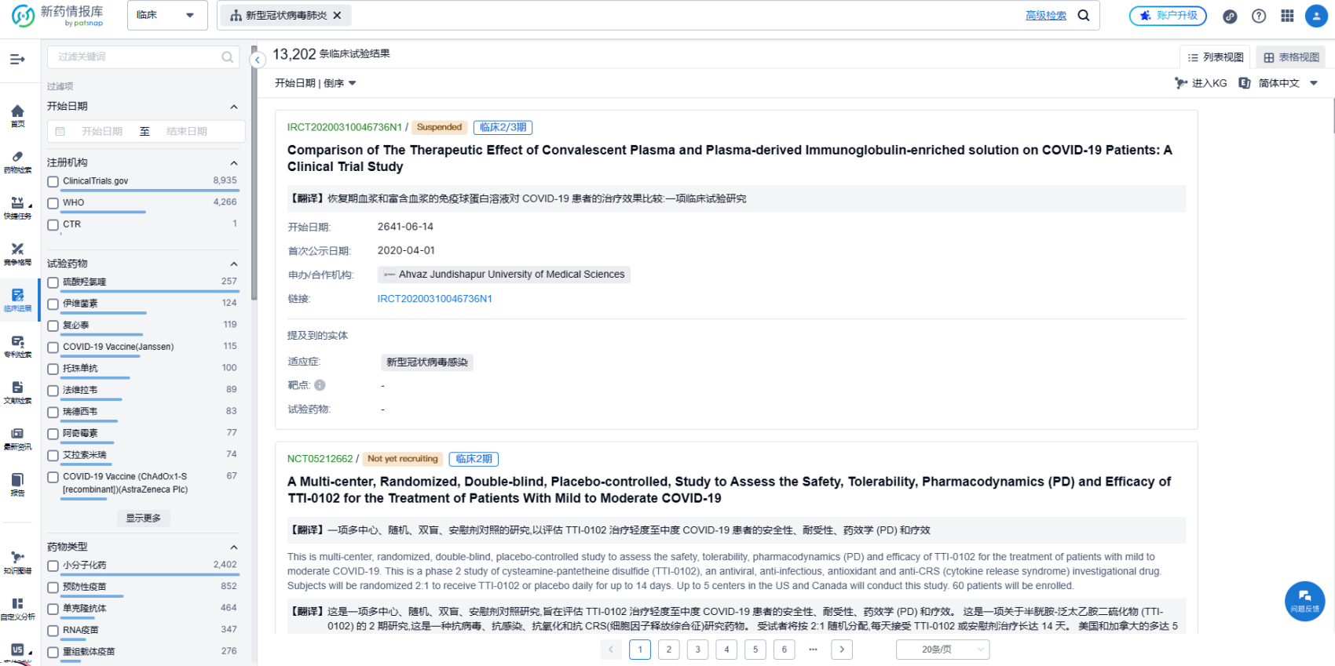
Task: Open 最新资讯 latest news sidebar icon
Action: pos(17,438)
